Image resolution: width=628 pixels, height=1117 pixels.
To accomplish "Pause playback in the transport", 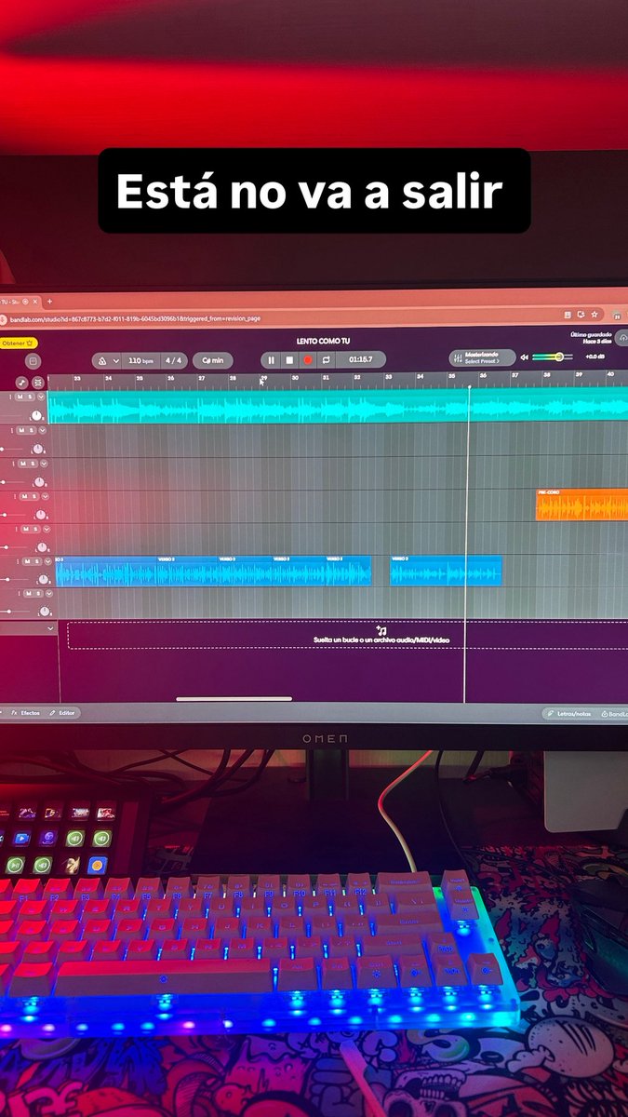I will [272, 360].
